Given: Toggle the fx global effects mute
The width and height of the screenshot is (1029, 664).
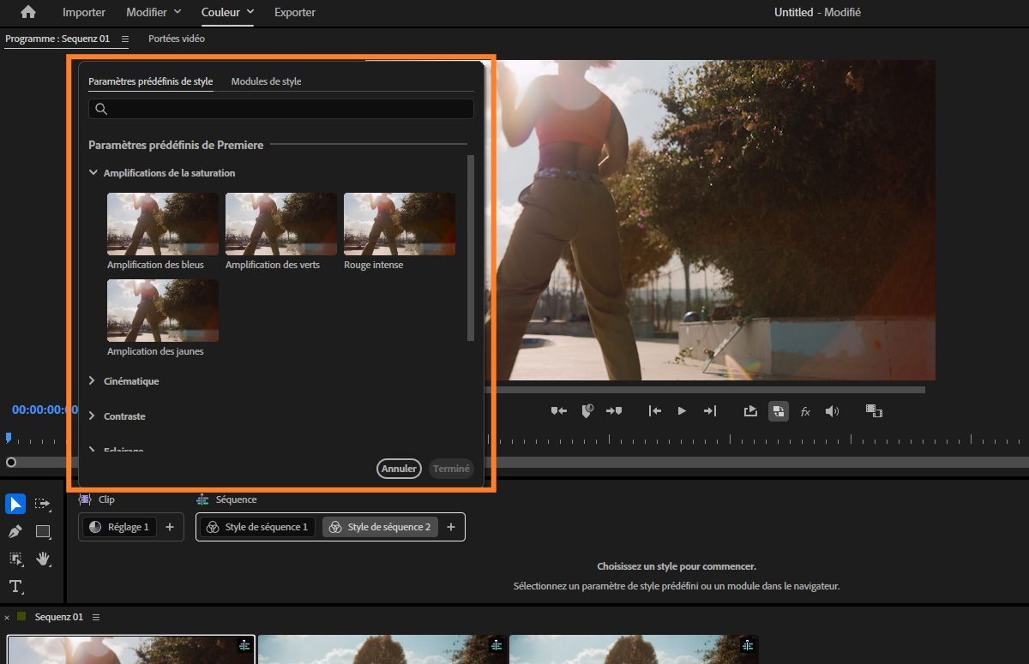Looking at the screenshot, I should click(805, 412).
